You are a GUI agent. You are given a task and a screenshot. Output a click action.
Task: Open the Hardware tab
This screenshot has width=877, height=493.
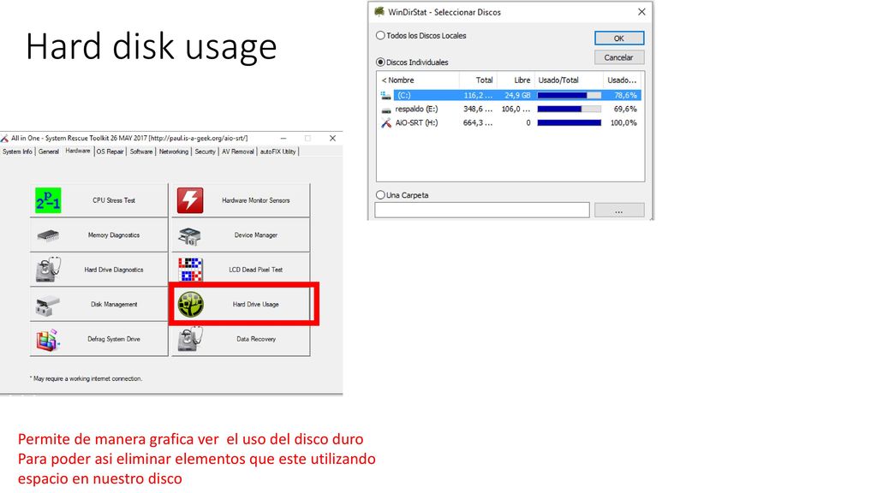tap(78, 151)
